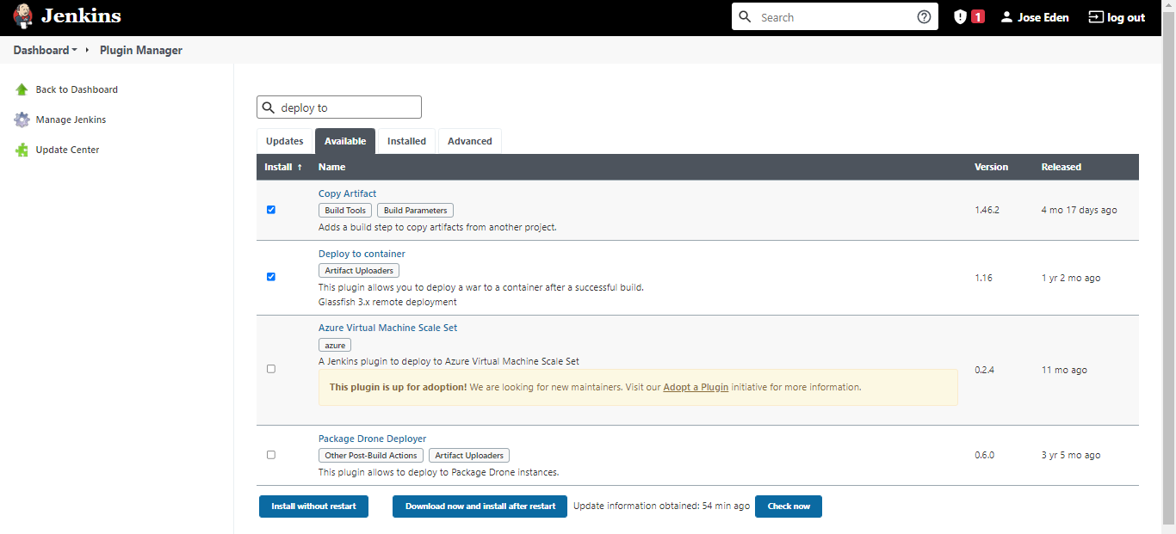Click the '3 yr 5 mo ago' release date
Screen dimensions: 1176x534
coord(1070,455)
